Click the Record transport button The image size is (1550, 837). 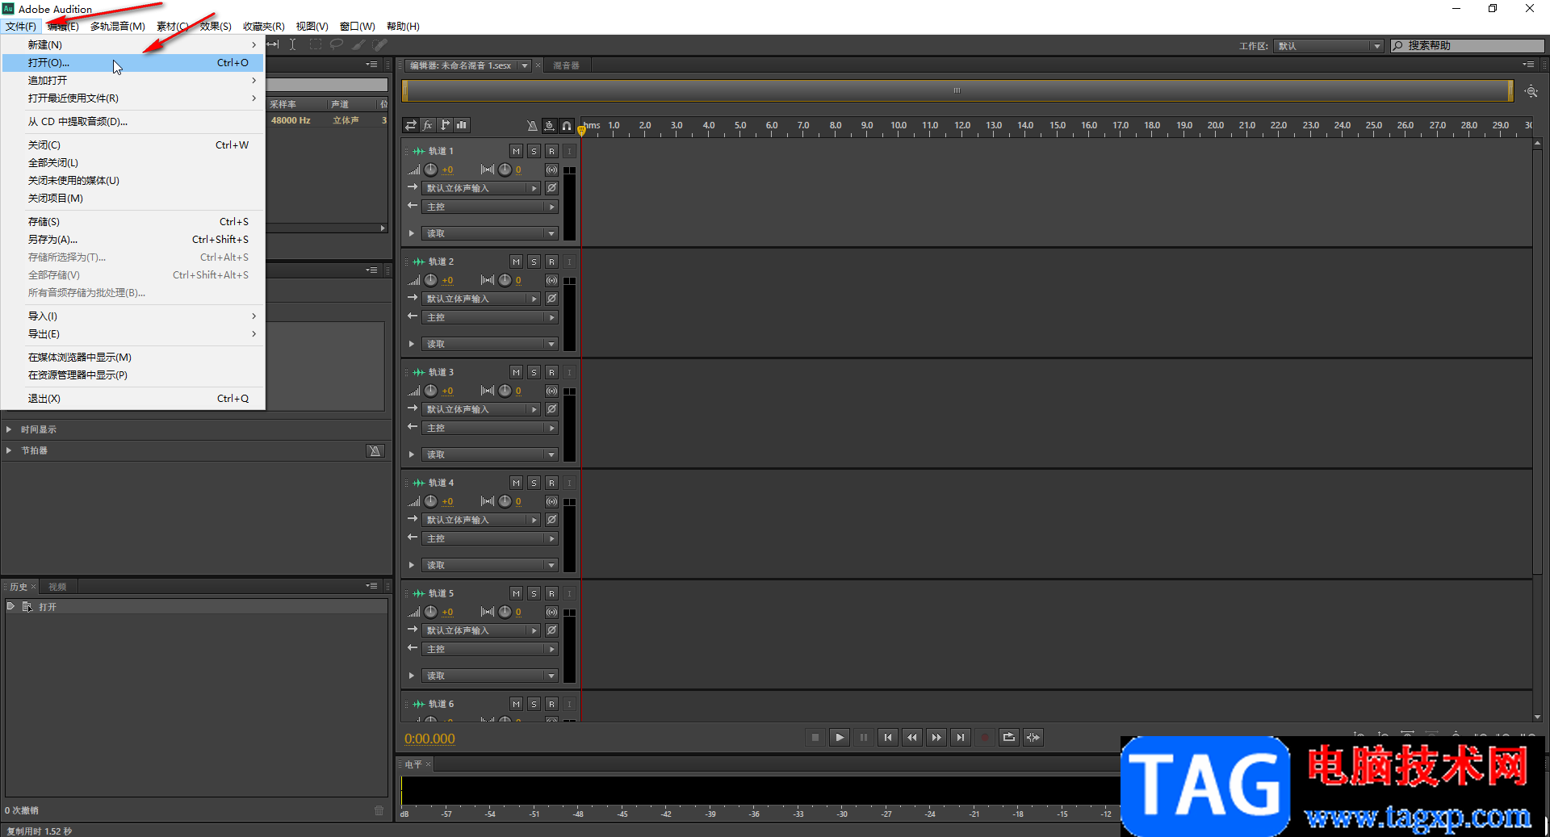tap(985, 737)
